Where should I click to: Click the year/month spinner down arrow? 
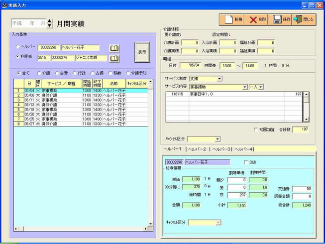coord(49,26)
